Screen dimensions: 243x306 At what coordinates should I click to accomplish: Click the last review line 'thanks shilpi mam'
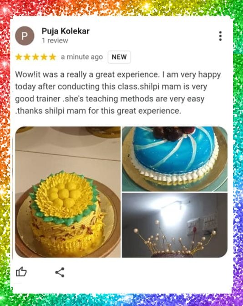coord(98,111)
